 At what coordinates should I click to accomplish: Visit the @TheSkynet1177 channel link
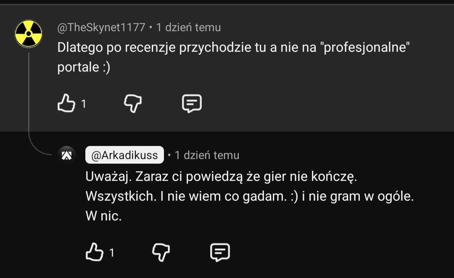click(x=101, y=28)
